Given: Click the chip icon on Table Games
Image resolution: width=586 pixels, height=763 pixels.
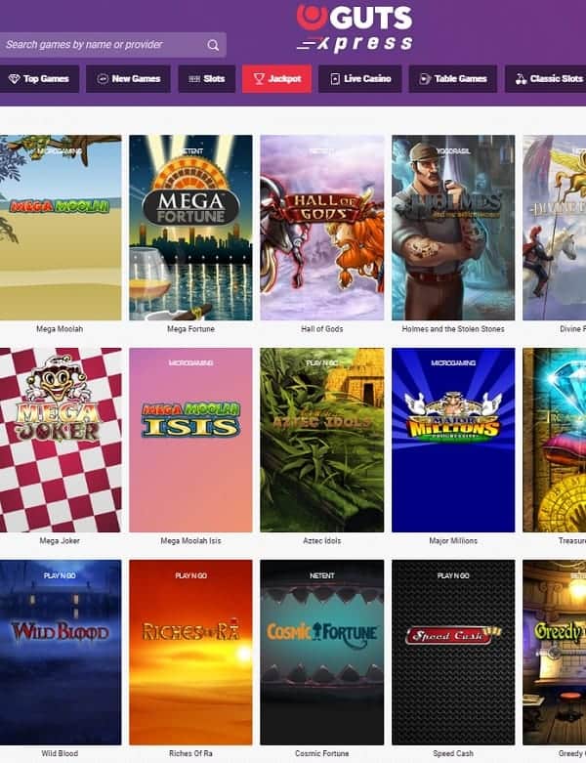Looking at the screenshot, I should click(425, 79).
